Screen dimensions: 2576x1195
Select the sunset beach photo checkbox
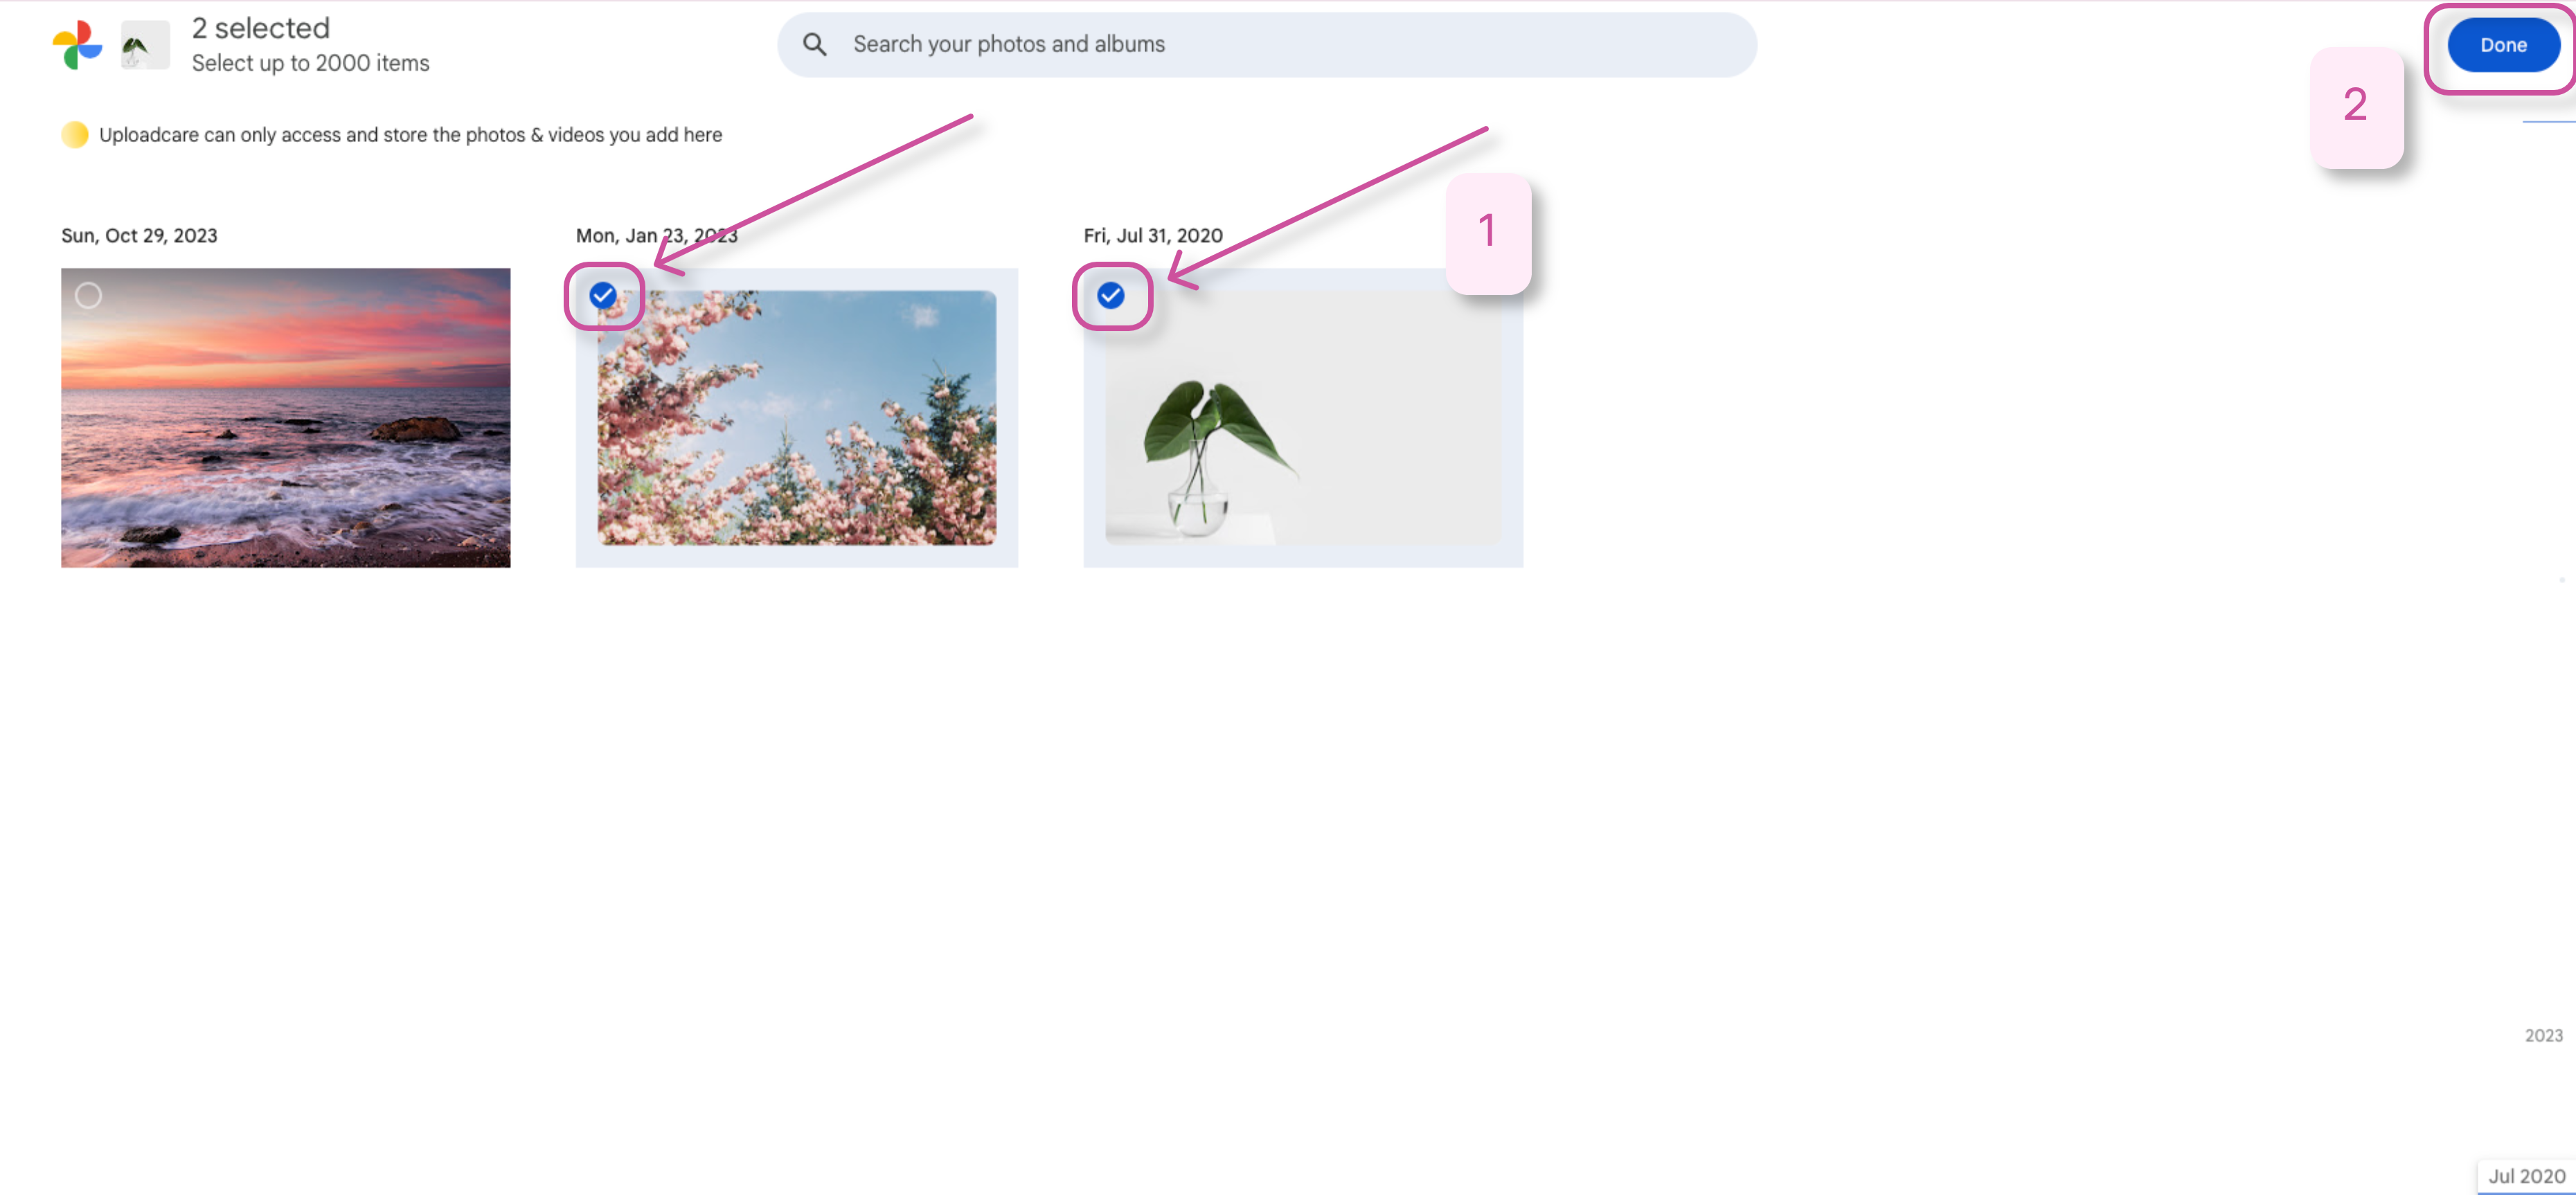(x=88, y=296)
